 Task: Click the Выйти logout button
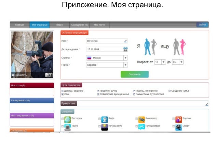[202, 25]
